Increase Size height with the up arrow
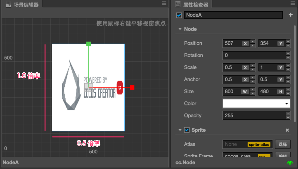 pos(288,89)
